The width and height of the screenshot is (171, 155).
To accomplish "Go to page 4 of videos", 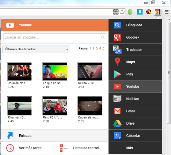I will click(x=100, y=49).
